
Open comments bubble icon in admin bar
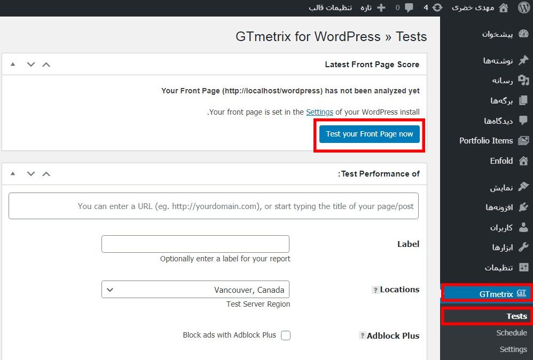(x=409, y=8)
